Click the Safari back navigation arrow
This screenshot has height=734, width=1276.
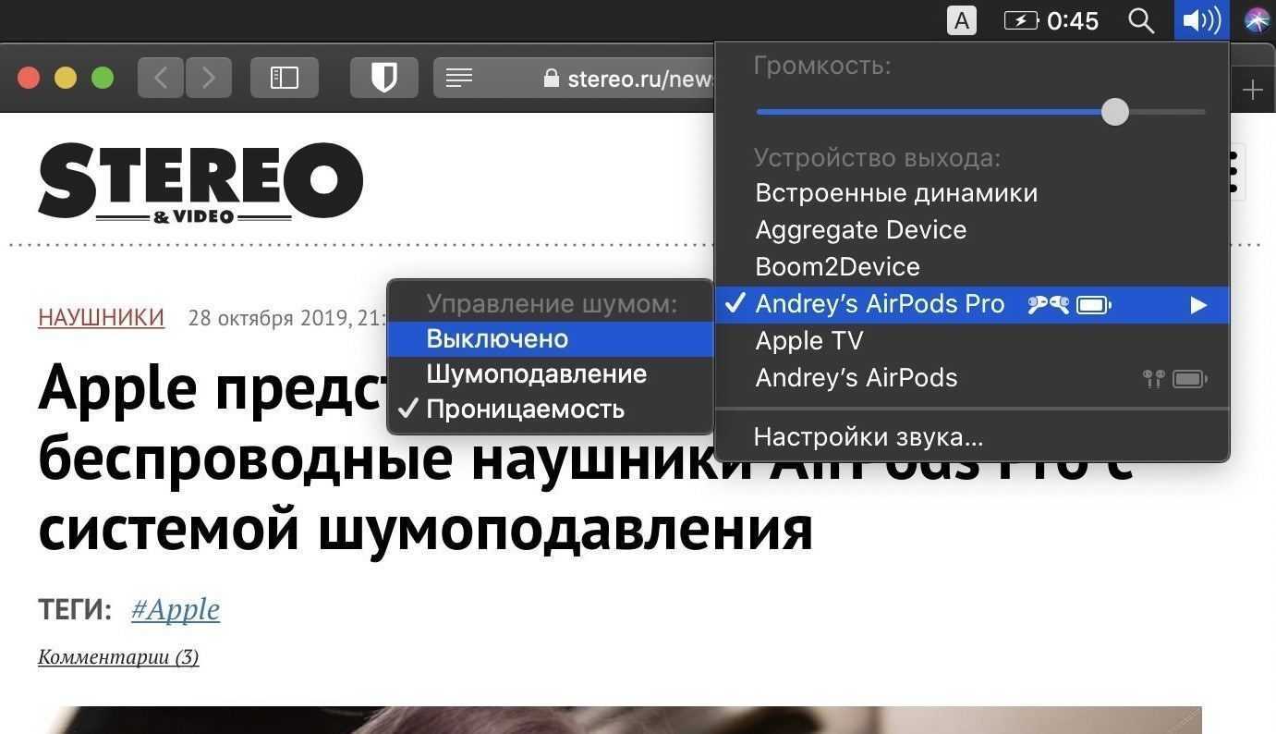pyautogui.click(x=161, y=78)
